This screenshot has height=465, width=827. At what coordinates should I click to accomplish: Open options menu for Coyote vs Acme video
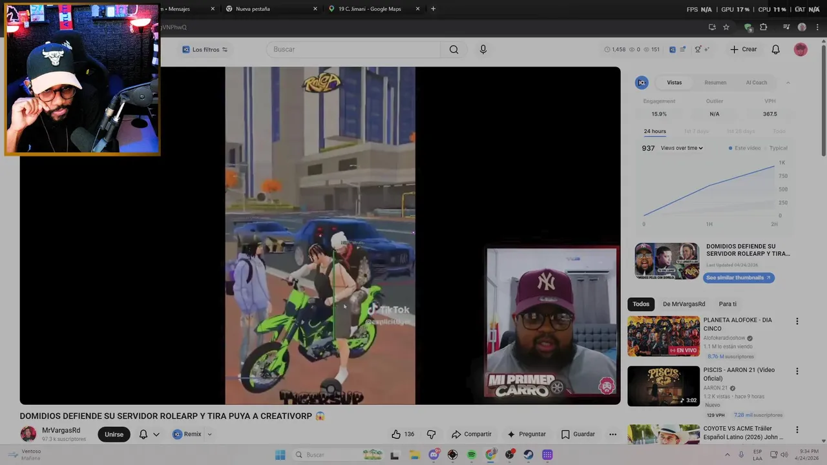[797, 429]
